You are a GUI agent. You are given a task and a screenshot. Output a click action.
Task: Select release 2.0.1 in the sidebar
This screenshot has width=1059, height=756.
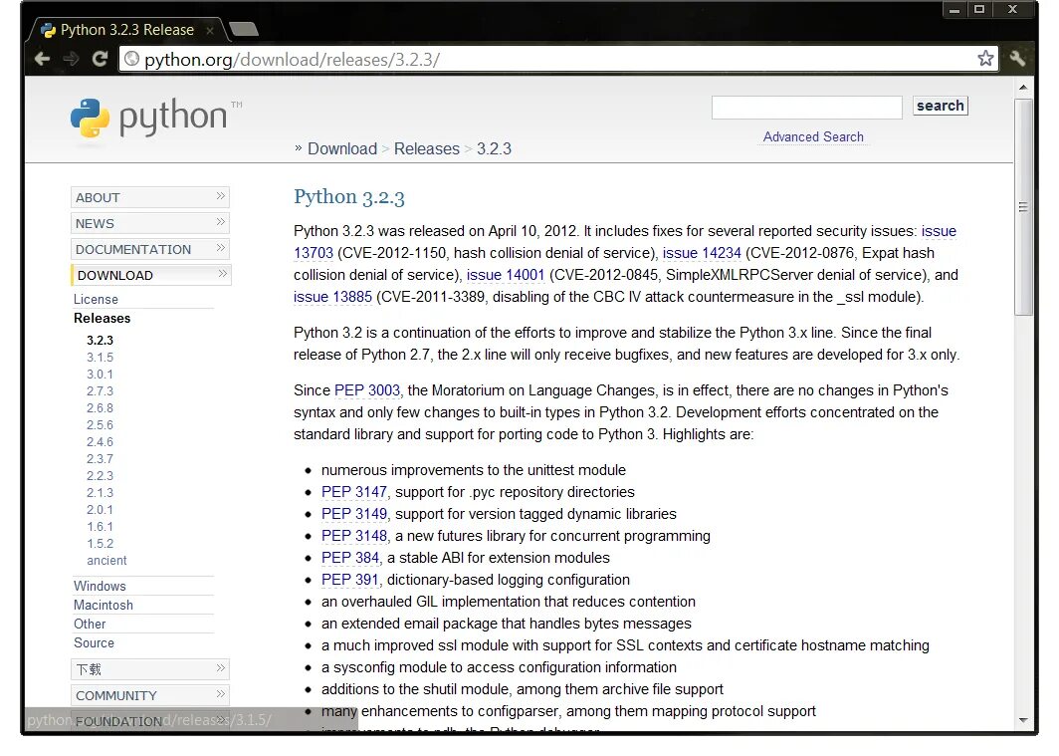(x=100, y=509)
